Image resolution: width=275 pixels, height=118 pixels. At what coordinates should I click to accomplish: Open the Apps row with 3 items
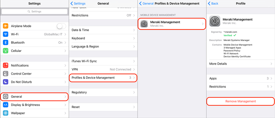tap(240, 78)
